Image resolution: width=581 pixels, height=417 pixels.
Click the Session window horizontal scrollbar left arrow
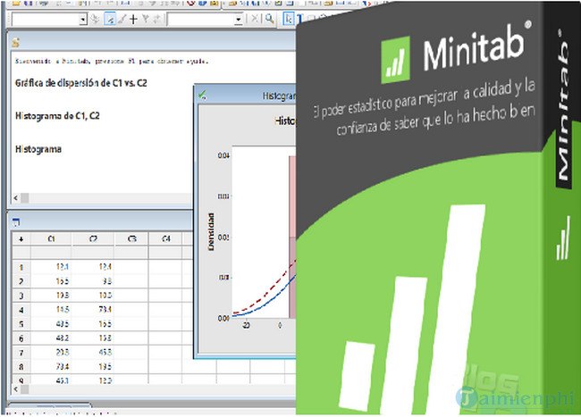15,198
